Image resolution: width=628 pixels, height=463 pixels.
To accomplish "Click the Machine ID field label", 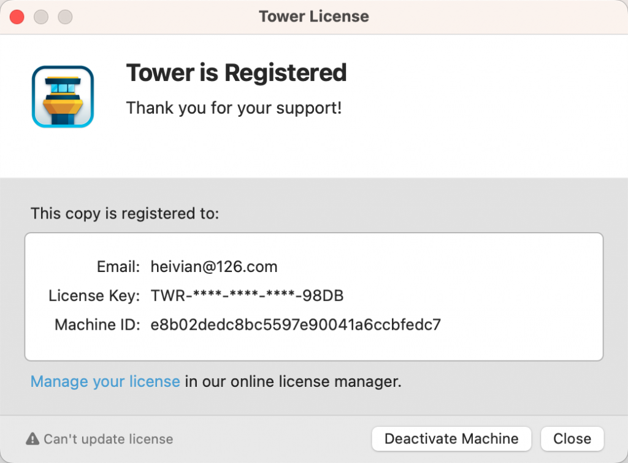I will [98, 325].
